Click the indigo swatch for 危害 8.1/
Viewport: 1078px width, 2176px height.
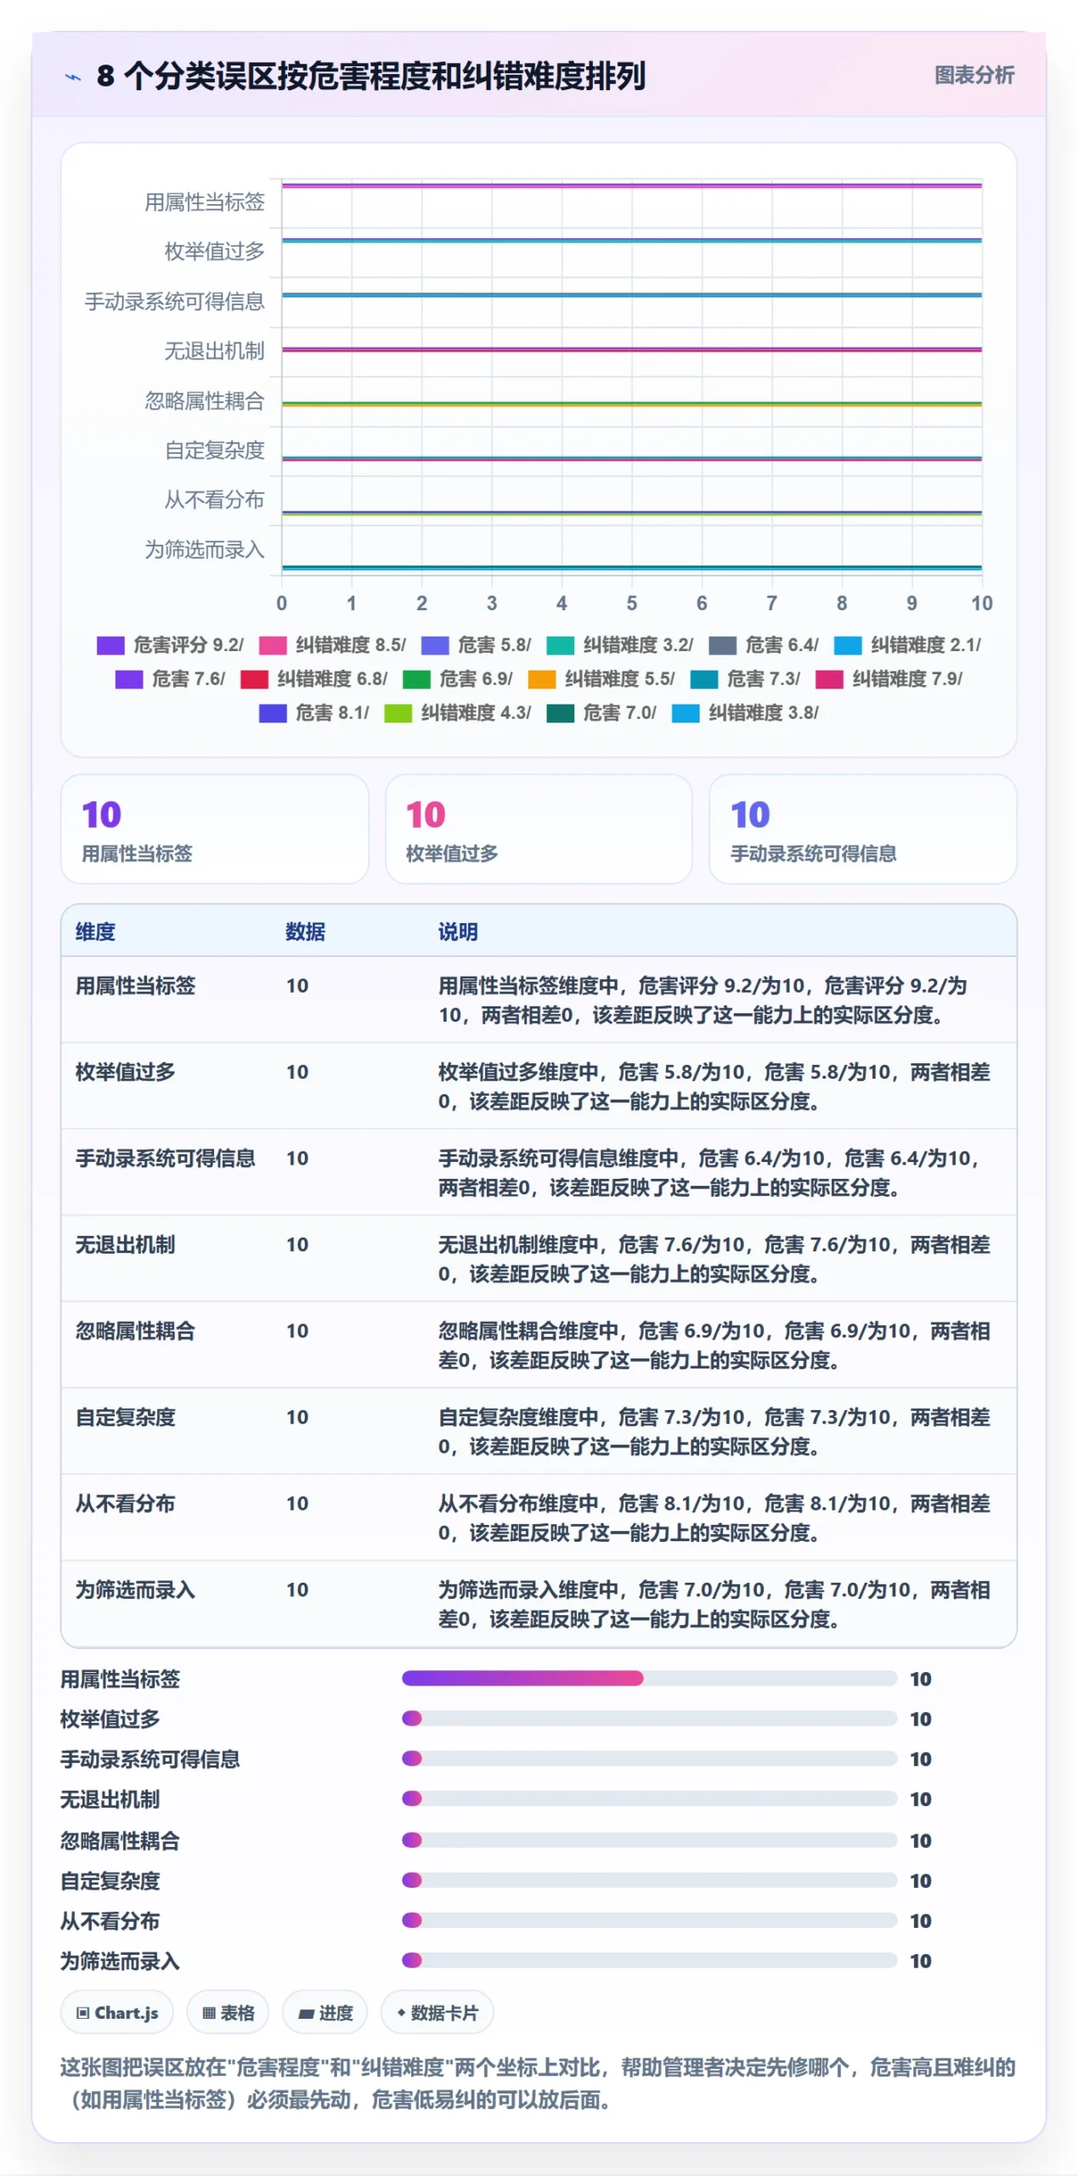tap(273, 713)
